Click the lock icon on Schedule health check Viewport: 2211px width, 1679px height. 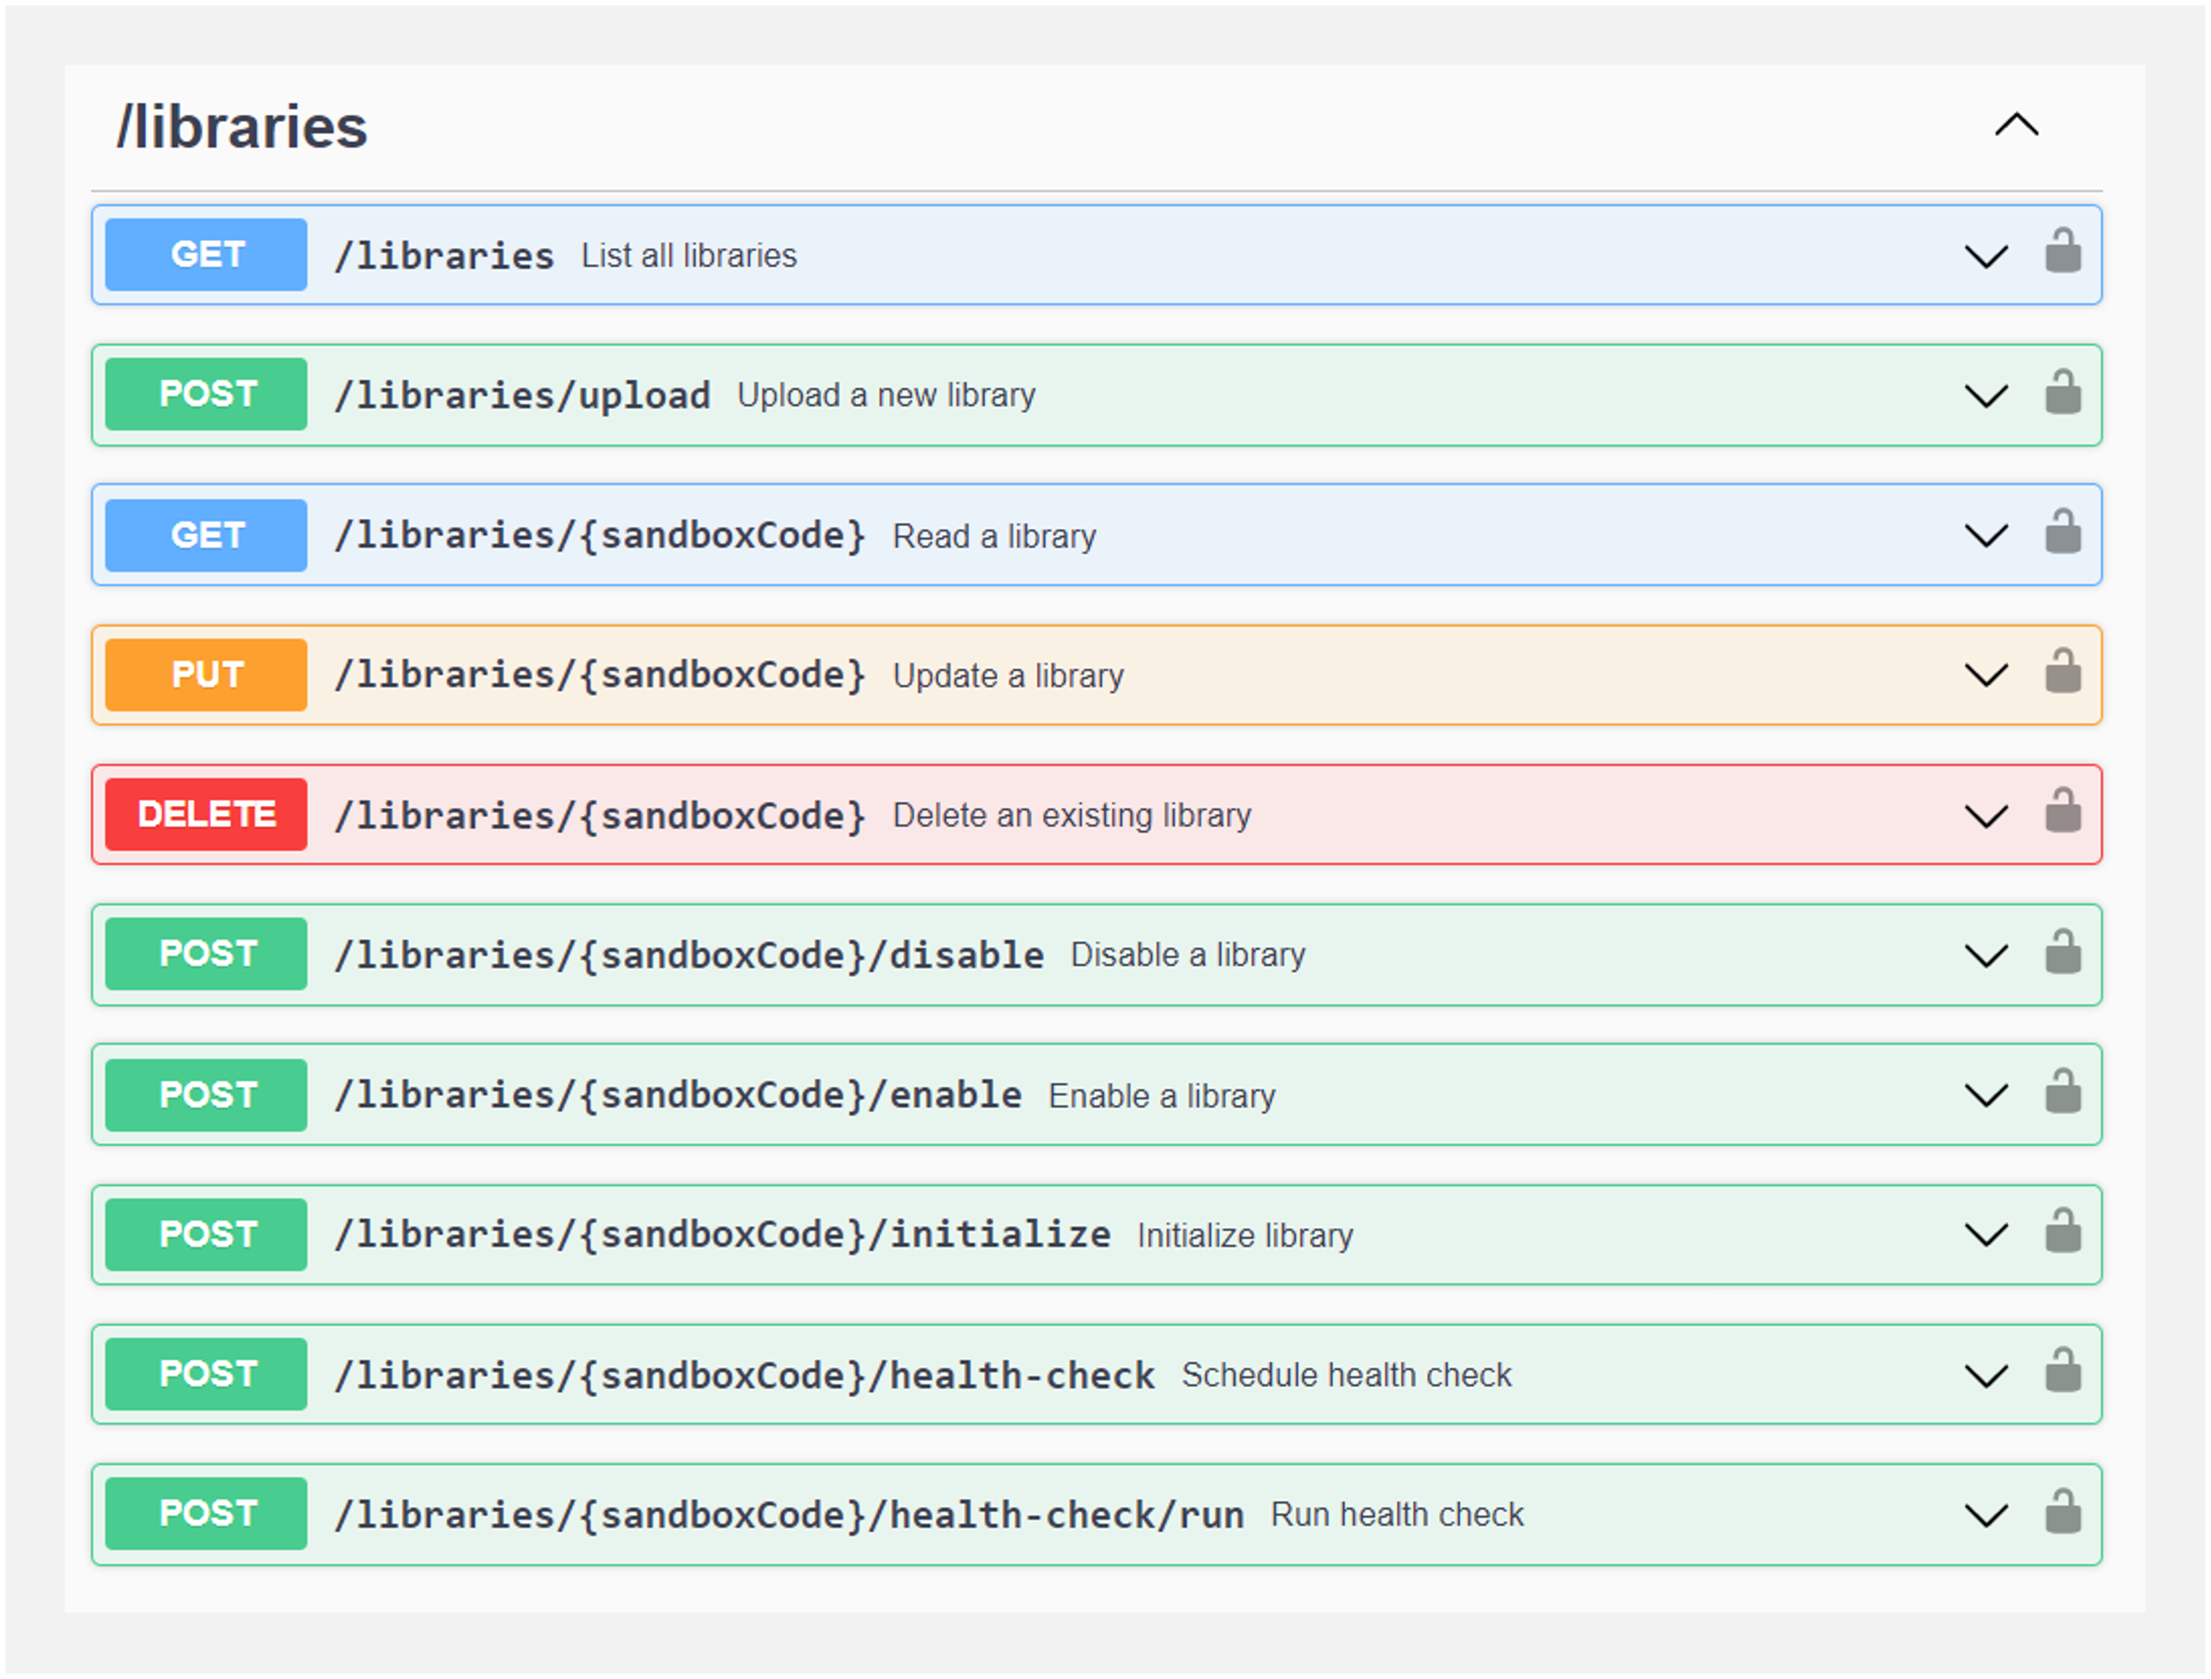(x=2062, y=1370)
